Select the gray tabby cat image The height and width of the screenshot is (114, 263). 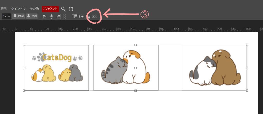[126, 68]
